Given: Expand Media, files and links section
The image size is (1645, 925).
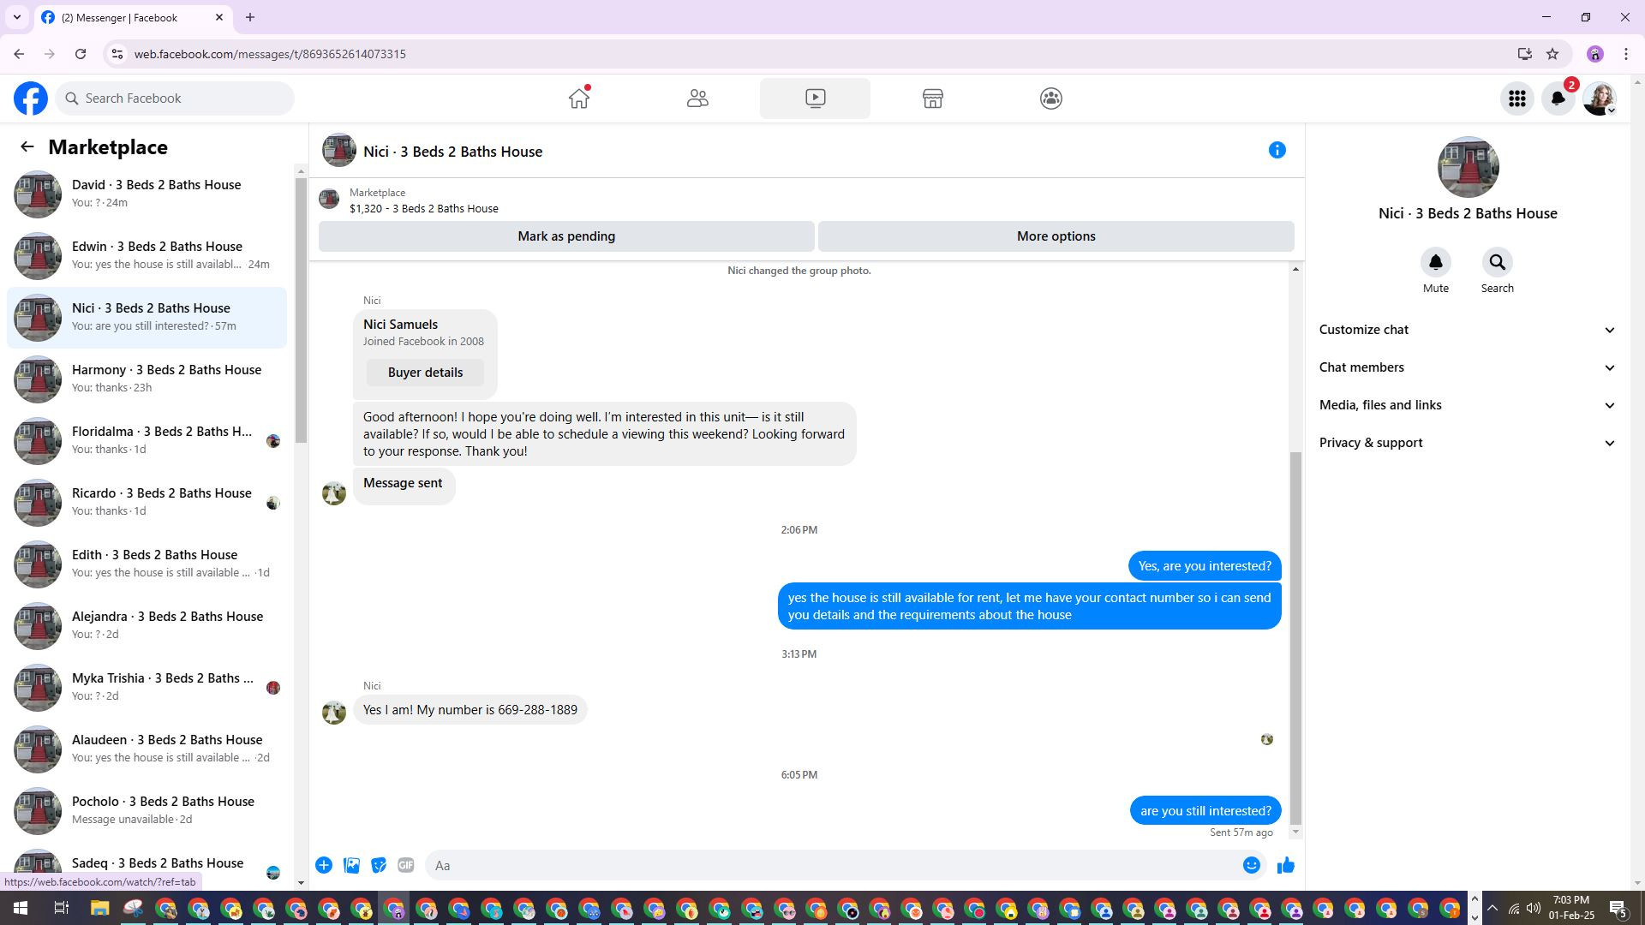Looking at the screenshot, I should coord(1467,405).
